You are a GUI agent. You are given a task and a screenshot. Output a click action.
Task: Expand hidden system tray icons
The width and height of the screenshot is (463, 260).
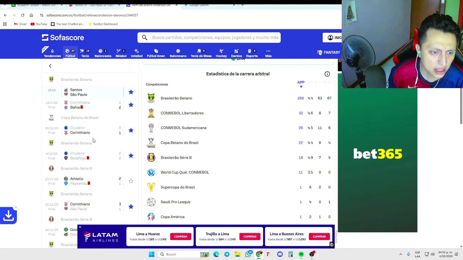[x=400, y=254]
